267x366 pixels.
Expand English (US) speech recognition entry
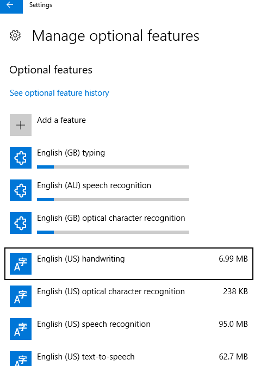[129, 329]
